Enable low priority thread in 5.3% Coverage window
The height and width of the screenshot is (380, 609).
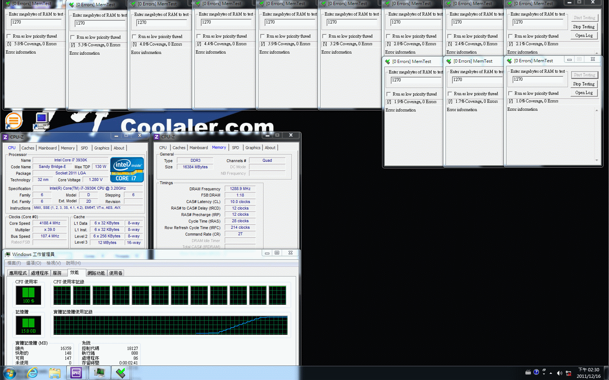pyautogui.click(x=73, y=37)
